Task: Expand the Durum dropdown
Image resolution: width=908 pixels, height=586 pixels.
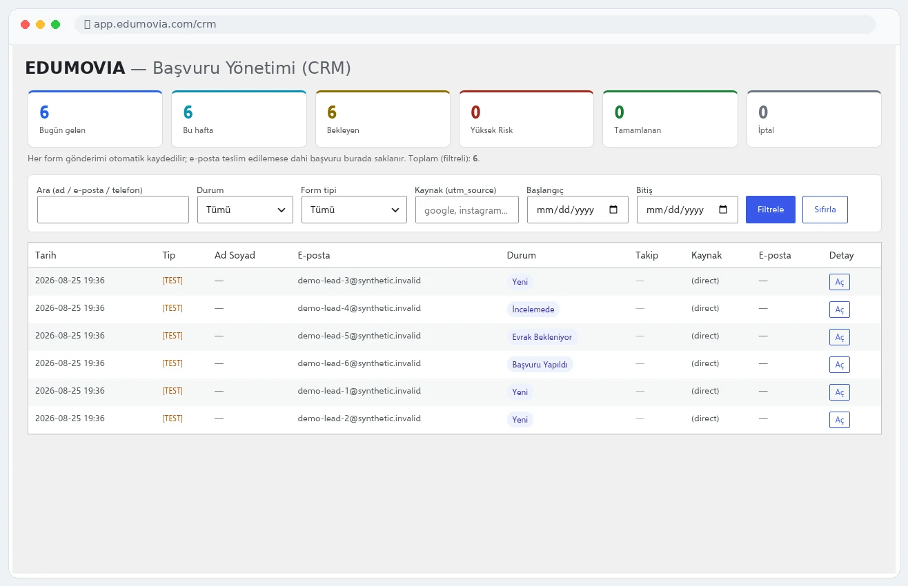Action: (x=245, y=210)
